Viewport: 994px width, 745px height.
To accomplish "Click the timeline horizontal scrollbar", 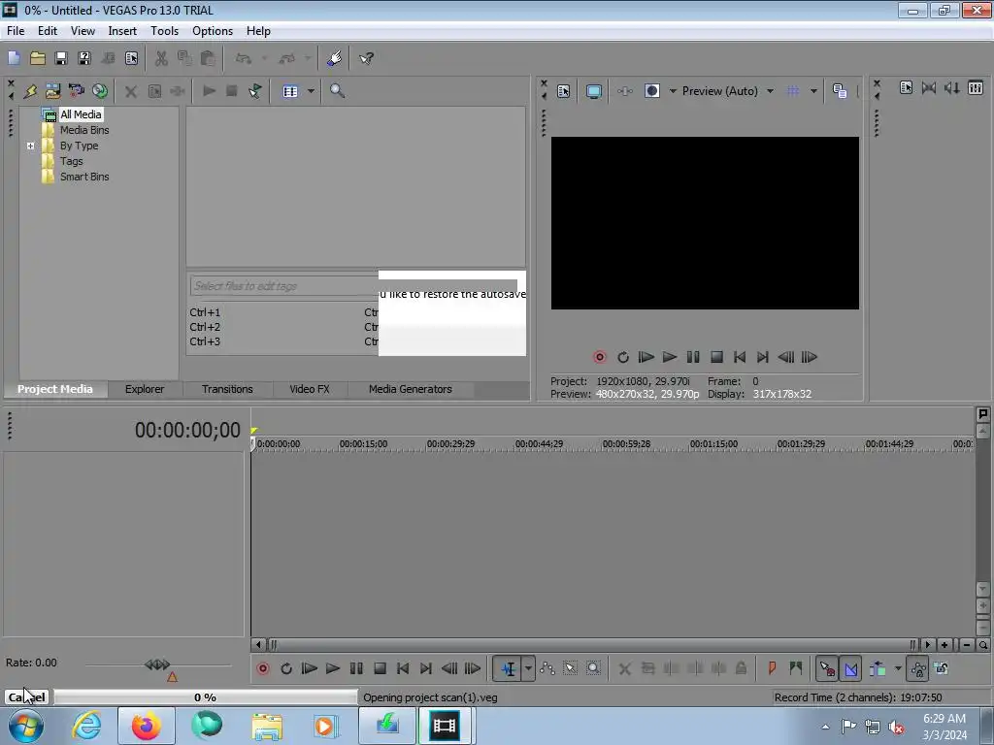I will tap(593, 645).
